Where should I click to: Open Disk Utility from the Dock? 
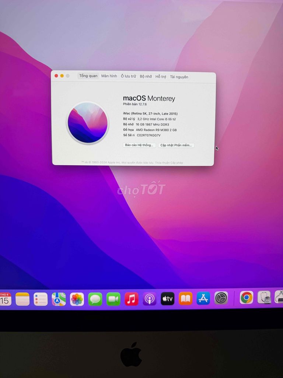click(264, 297)
